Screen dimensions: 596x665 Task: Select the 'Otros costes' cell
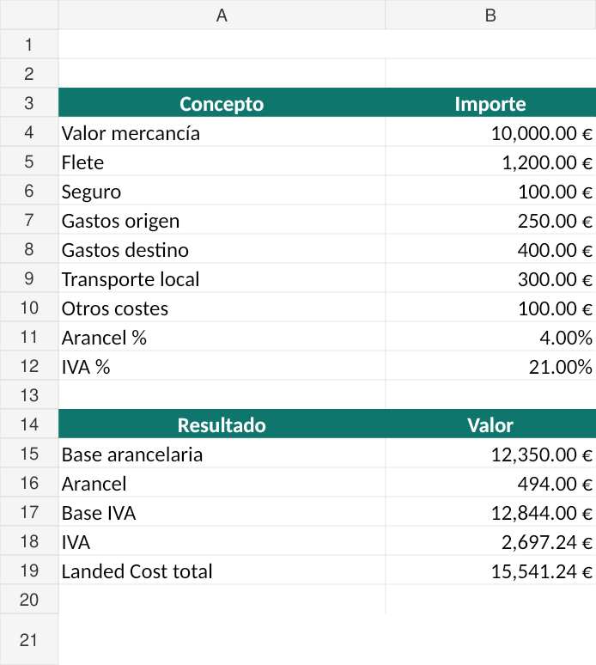pyautogui.click(x=222, y=308)
